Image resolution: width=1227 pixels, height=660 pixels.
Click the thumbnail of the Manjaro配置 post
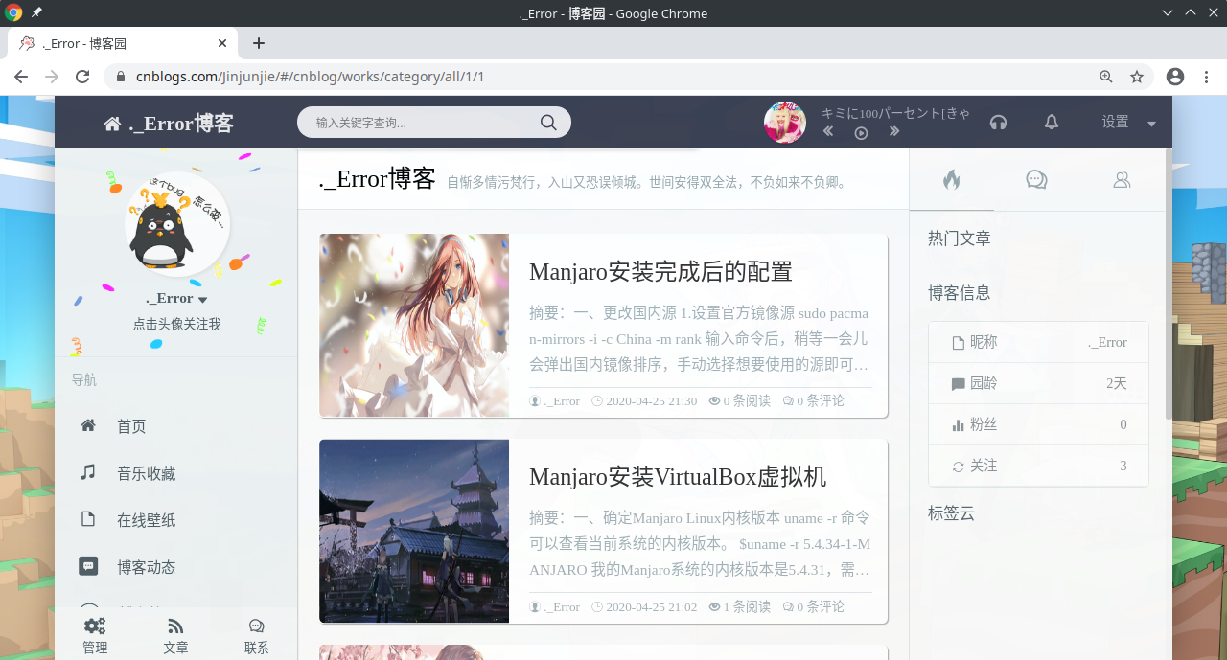coord(414,326)
